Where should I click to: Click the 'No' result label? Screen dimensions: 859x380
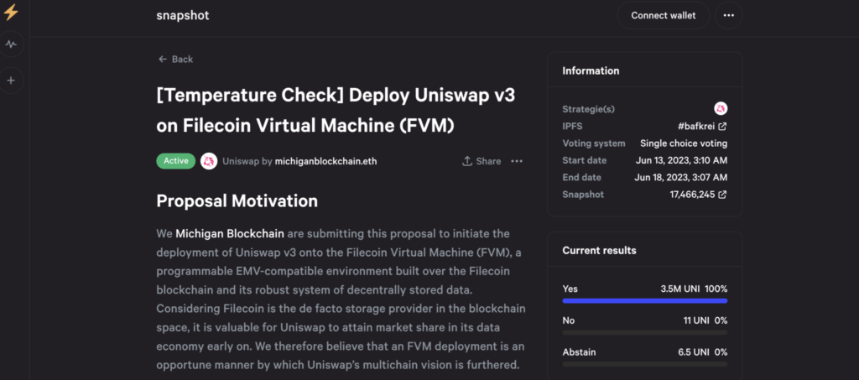(569, 320)
